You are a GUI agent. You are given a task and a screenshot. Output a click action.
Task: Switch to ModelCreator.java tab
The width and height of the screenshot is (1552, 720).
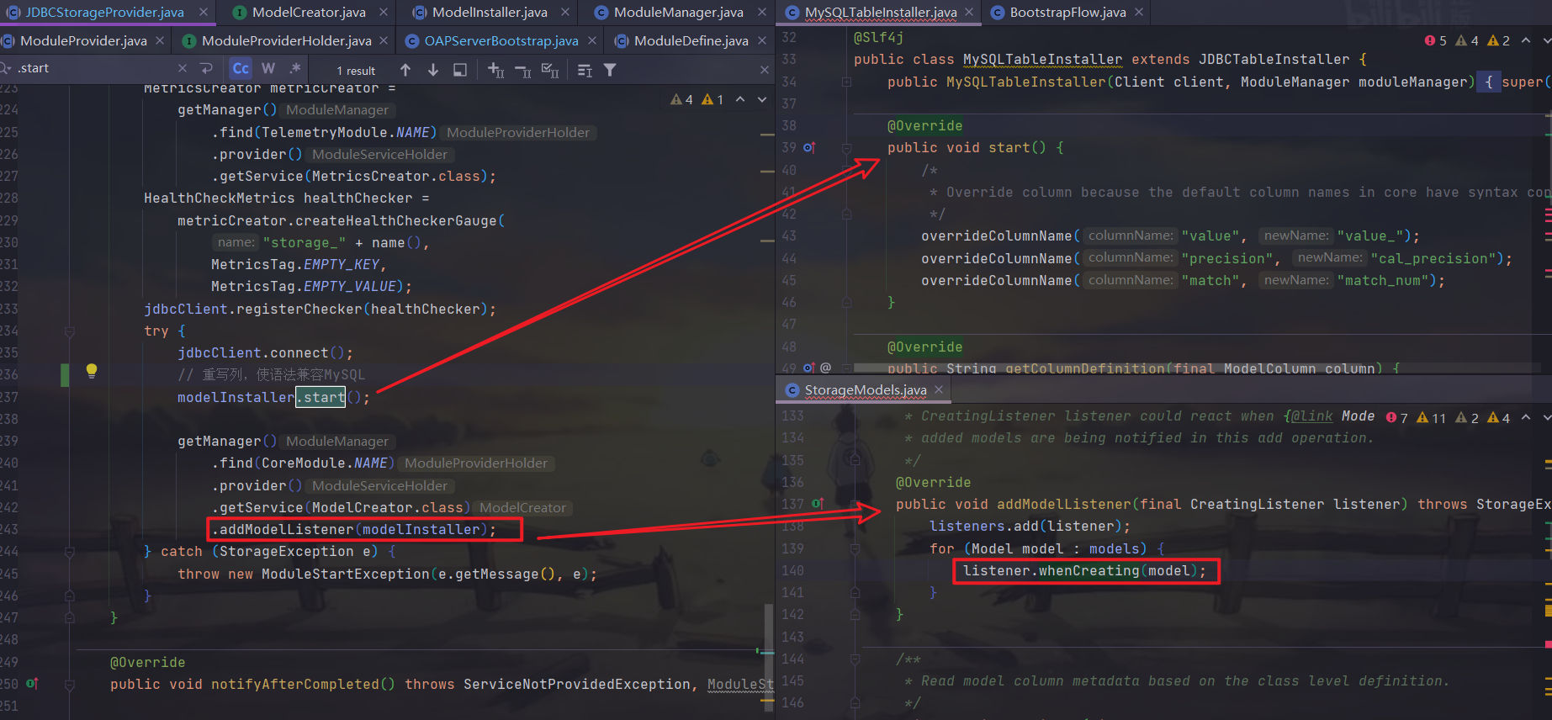[x=309, y=13]
